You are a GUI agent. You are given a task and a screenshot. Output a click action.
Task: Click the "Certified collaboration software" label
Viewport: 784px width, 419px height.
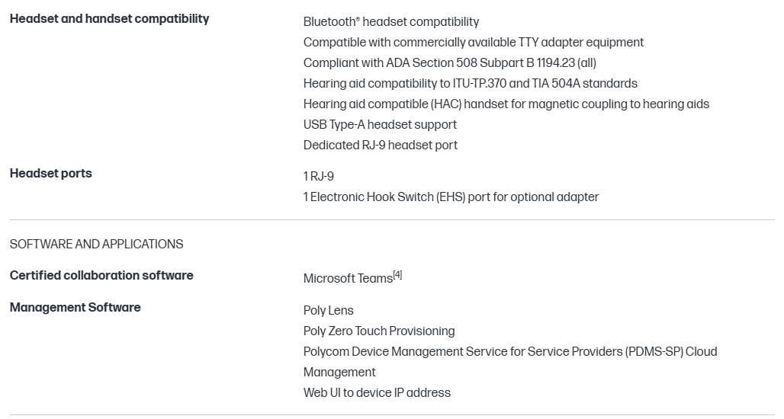pos(101,276)
